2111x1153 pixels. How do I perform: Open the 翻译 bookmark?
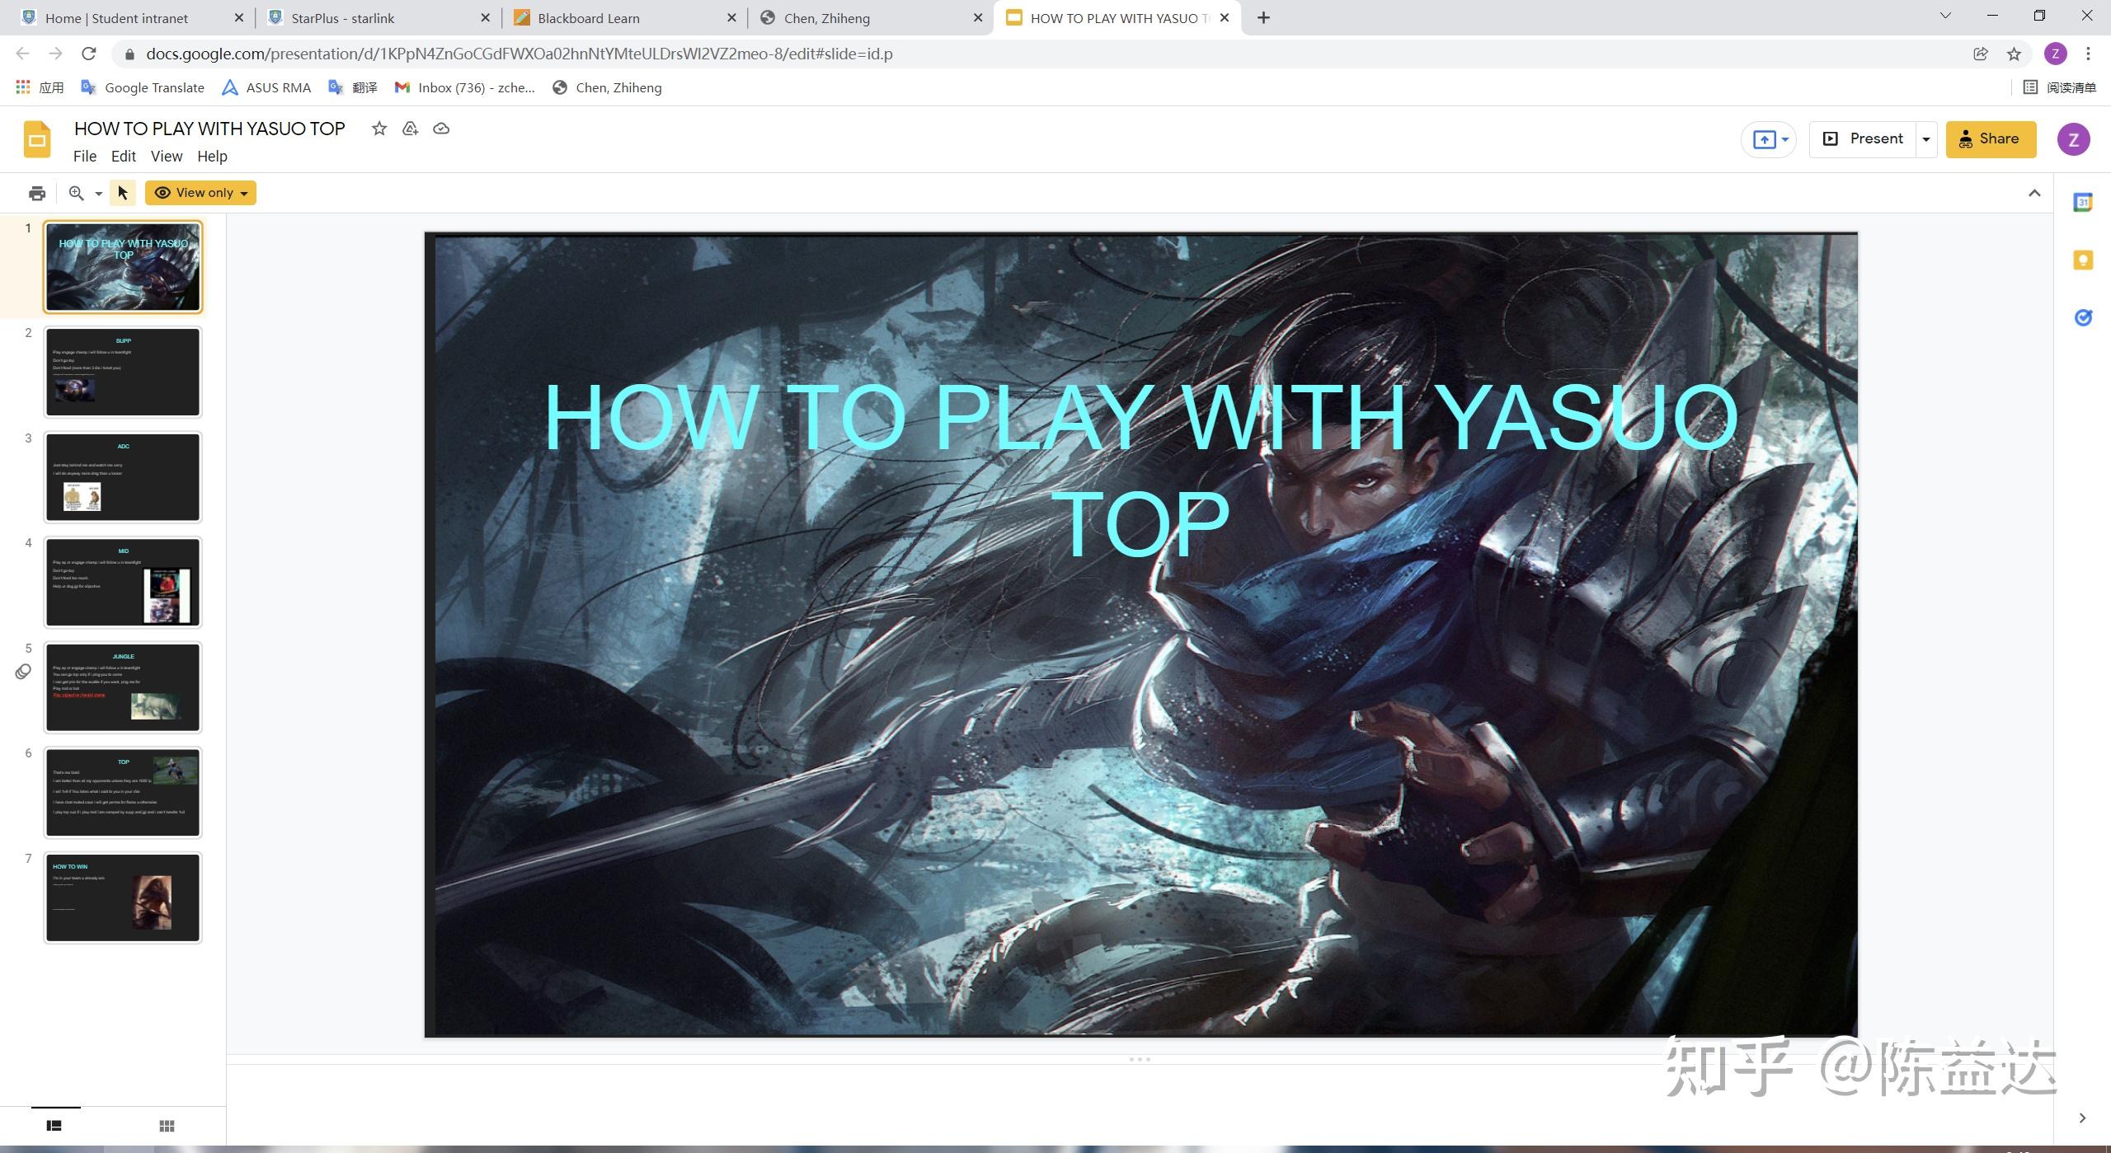point(353,87)
